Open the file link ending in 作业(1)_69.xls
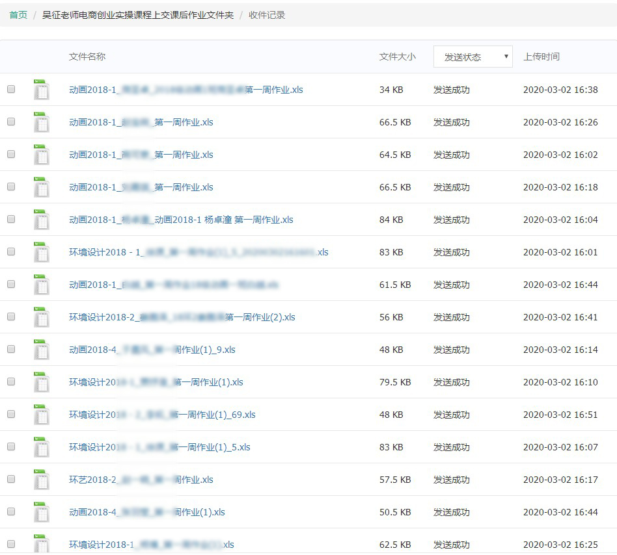The width and height of the screenshot is (617, 555). click(162, 415)
